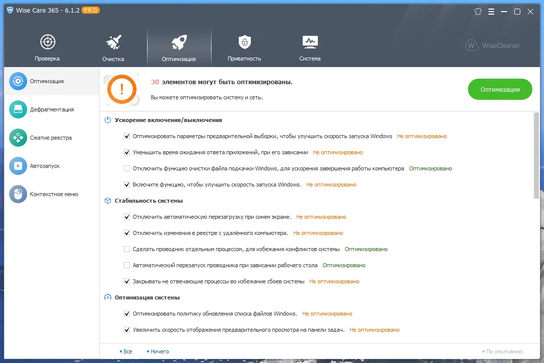Click the gauge icon beside Оптимизация системы
Viewport: 544px width, 363px height.
(x=108, y=297)
